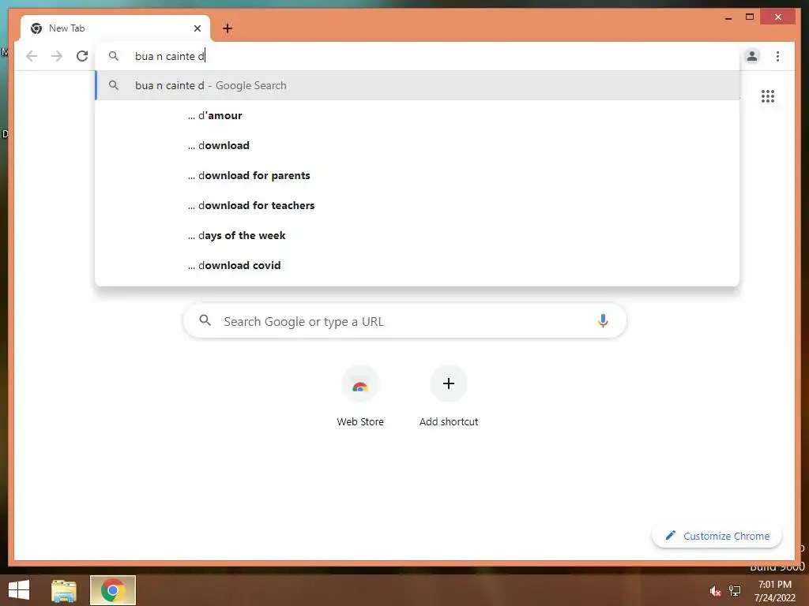Click the search magnifier in the address bar
Viewport: 809px width, 606px height.
(x=114, y=56)
